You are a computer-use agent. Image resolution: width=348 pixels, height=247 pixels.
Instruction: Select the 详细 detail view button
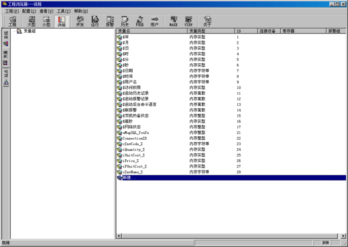61,21
